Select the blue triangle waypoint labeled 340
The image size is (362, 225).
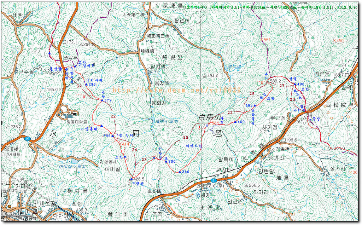click(180, 172)
